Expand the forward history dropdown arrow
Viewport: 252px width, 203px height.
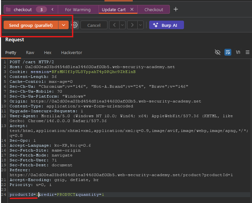coord(140,25)
